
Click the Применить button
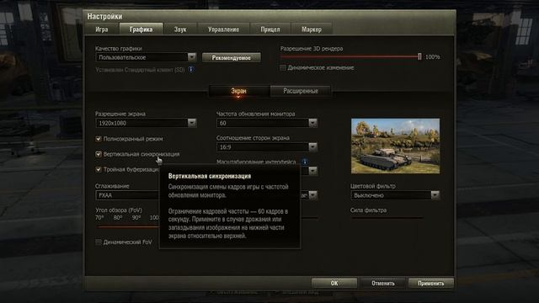pyautogui.click(x=431, y=283)
